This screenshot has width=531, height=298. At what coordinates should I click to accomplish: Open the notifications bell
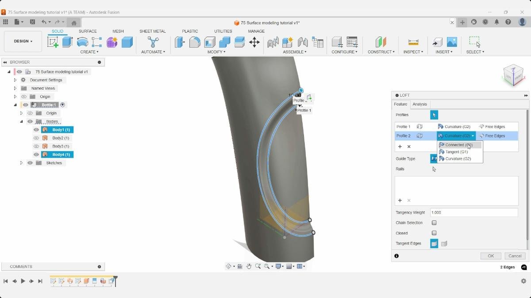point(497,22)
